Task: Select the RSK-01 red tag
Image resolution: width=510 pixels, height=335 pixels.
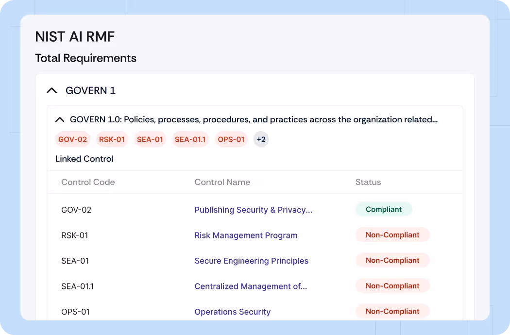Action: click(x=112, y=139)
